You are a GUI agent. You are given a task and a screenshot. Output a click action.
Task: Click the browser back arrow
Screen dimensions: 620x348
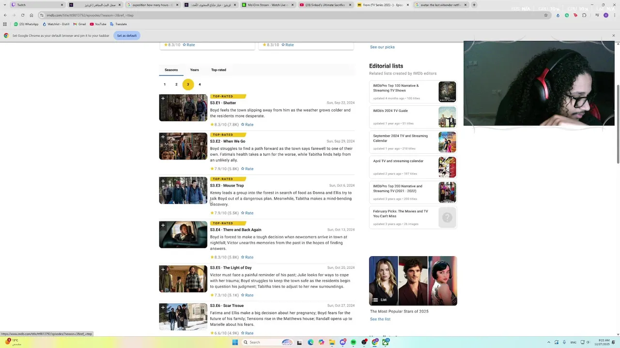coord(5,15)
